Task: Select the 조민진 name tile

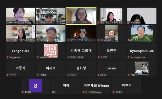Action: pos(111,51)
